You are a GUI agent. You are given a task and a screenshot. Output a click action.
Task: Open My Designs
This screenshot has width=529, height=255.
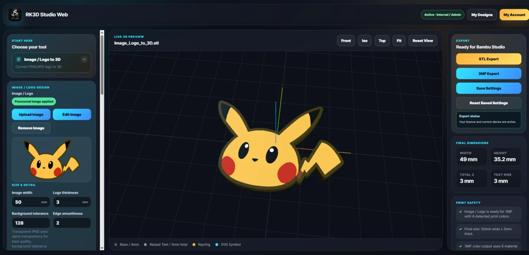pos(482,15)
